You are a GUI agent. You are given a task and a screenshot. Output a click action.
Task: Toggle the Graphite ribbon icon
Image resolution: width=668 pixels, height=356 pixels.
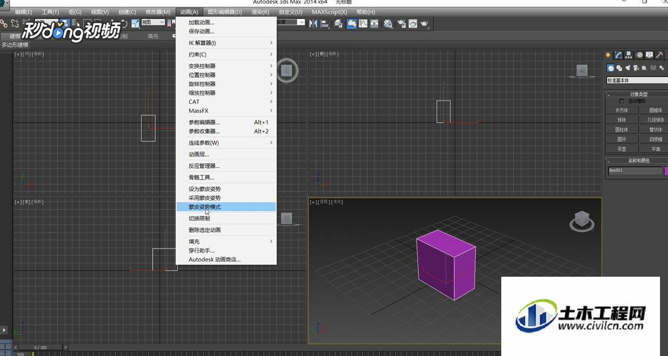point(352,23)
